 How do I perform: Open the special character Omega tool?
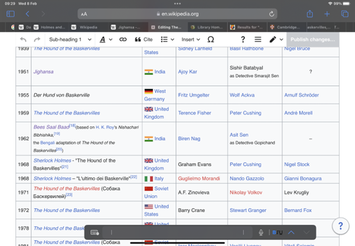[x=211, y=40]
